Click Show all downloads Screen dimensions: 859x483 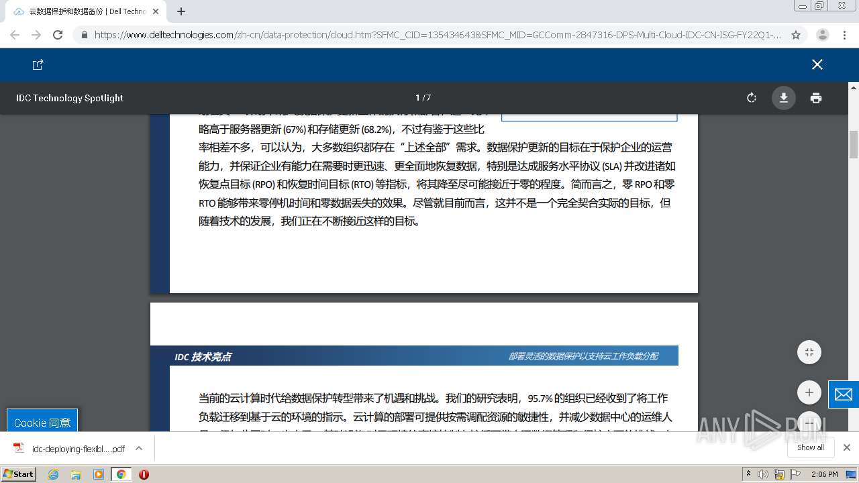(x=811, y=447)
